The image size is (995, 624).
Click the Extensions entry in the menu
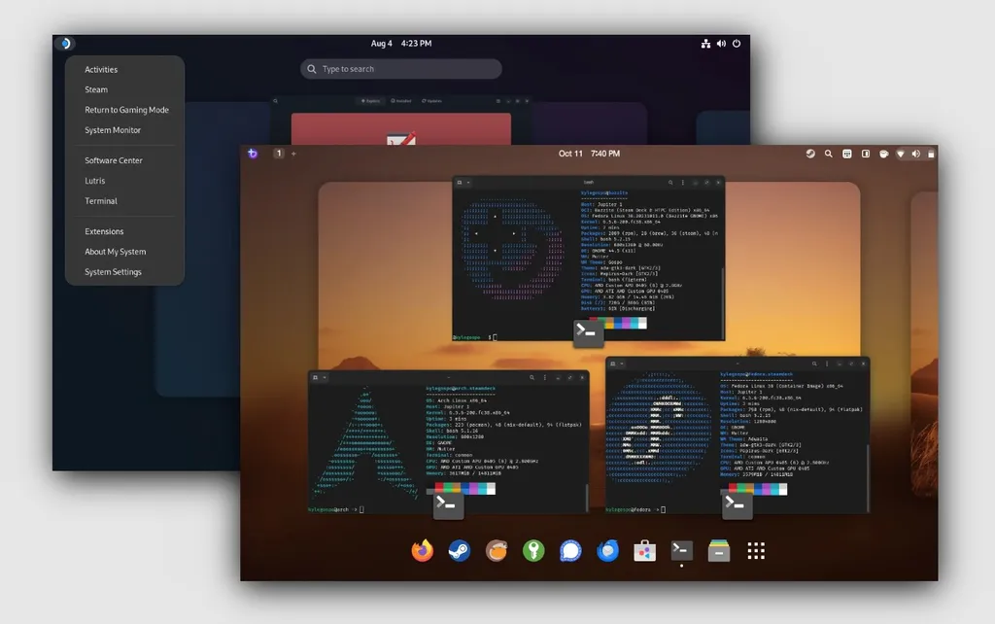pos(103,231)
